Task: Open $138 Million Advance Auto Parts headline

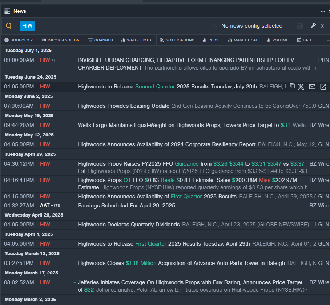Action: (x=181, y=263)
